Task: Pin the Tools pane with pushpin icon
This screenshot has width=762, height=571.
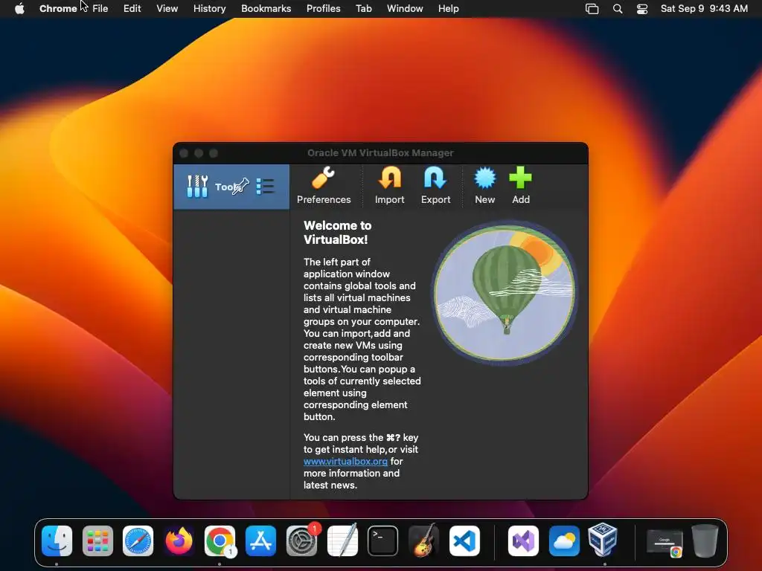Action: [242, 186]
